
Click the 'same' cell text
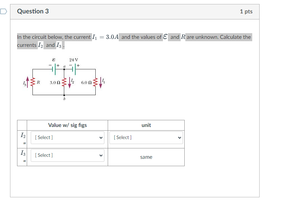tap(146, 157)
